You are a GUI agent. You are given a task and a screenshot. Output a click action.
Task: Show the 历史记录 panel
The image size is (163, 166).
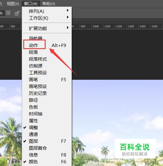coord(47,93)
